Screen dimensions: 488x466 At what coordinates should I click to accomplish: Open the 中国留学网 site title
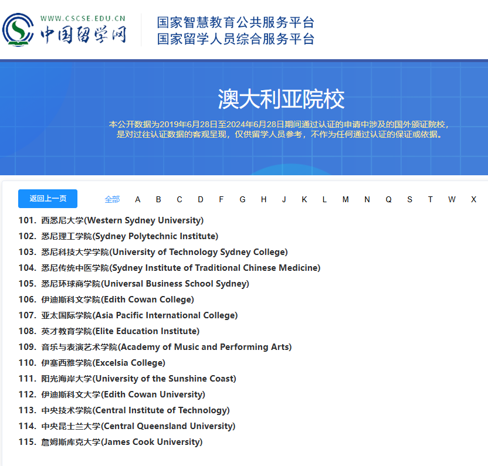(83, 35)
